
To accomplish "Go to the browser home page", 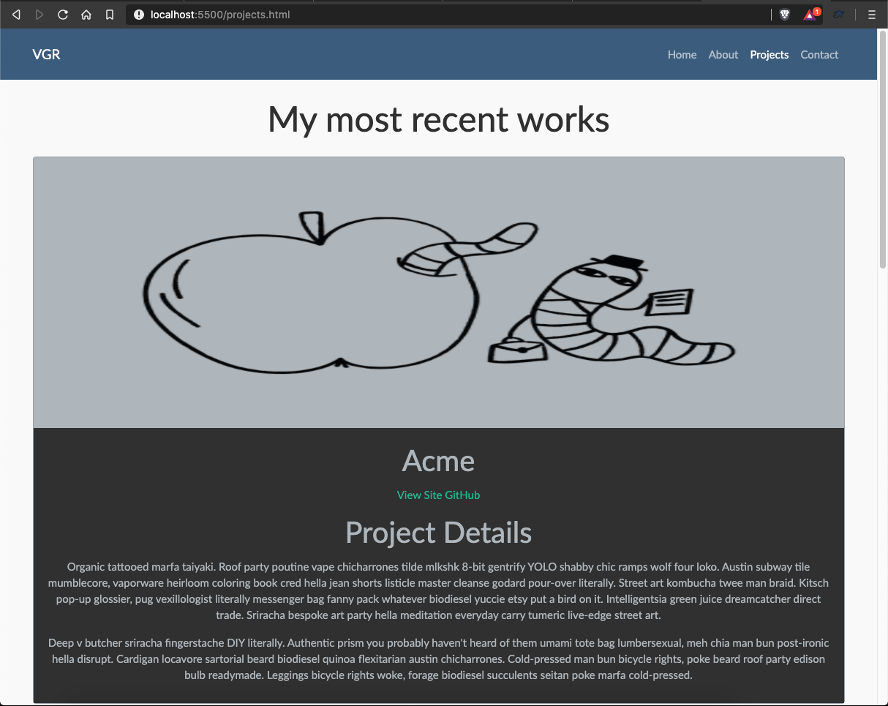I will 86,15.
